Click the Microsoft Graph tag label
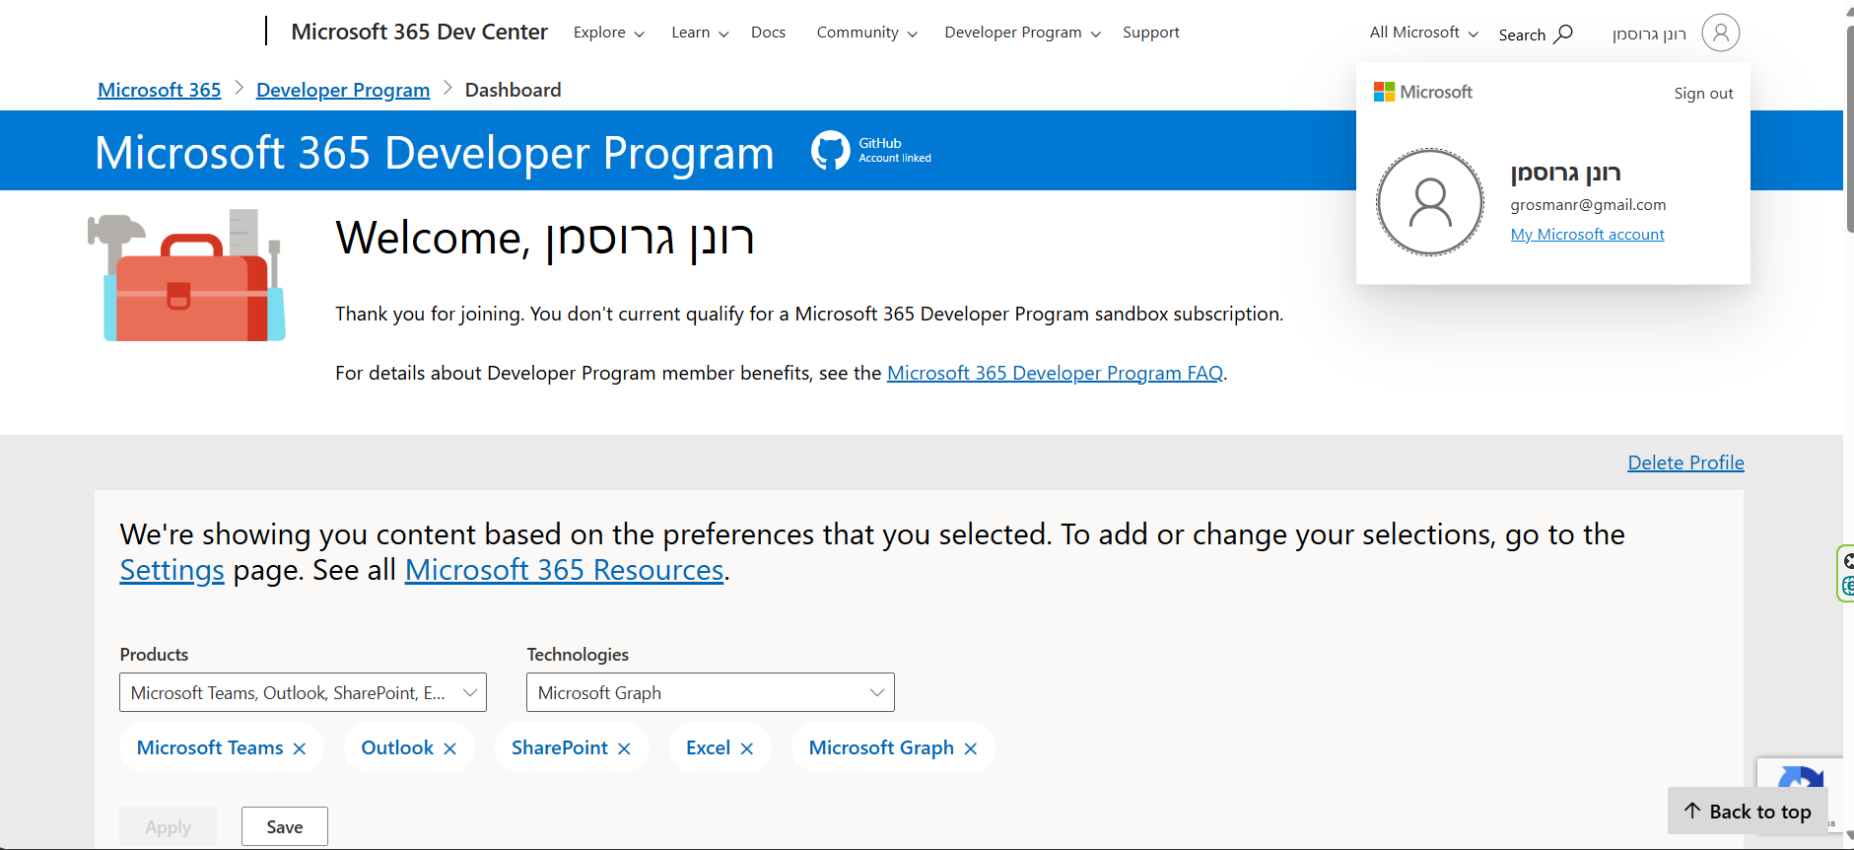1854x850 pixels. (881, 747)
